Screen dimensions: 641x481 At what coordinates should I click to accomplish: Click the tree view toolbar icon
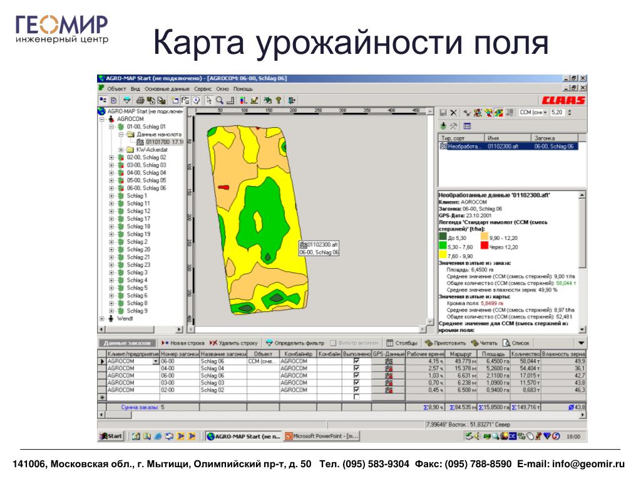103,100
